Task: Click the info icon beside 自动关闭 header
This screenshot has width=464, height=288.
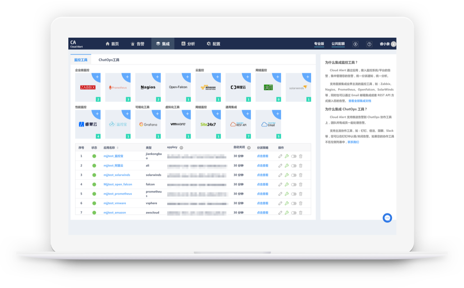Action: pyautogui.click(x=249, y=148)
